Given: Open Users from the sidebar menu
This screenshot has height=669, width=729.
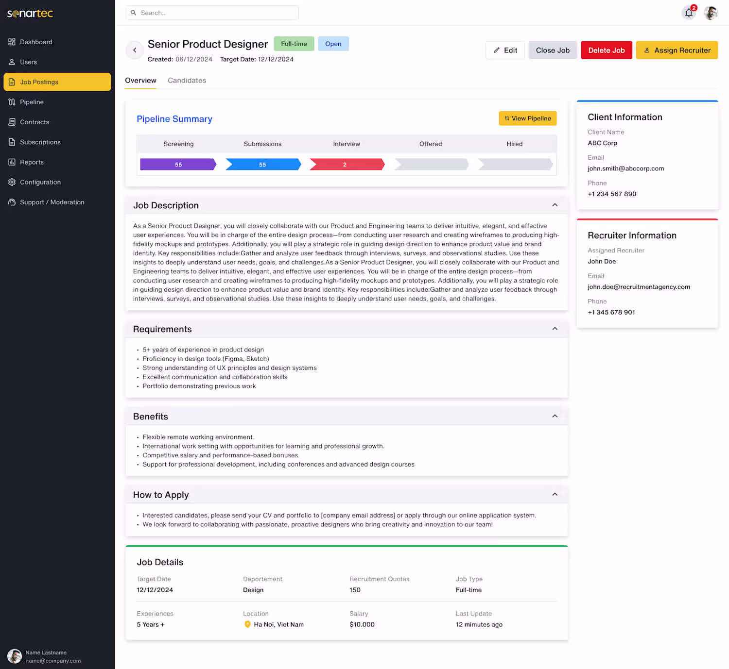Looking at the screenshot, I should 57,62.
